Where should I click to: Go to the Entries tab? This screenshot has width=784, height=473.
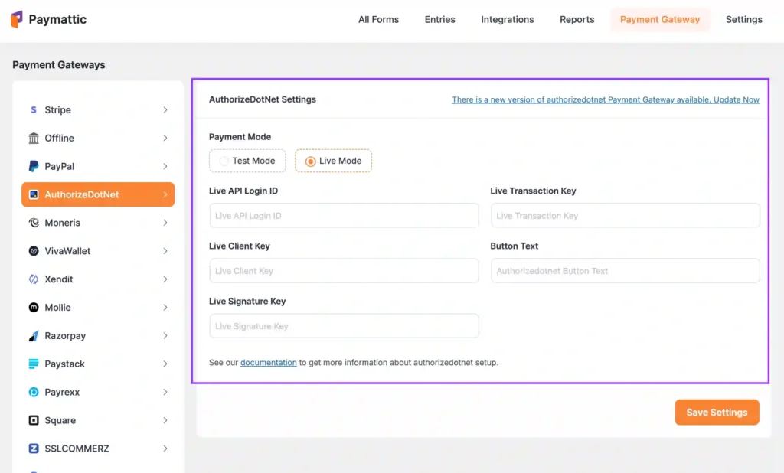tap(440, 19)
